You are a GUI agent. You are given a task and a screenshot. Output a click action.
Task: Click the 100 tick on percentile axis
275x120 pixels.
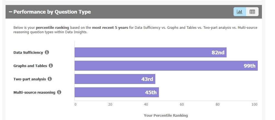coord(254,104)
